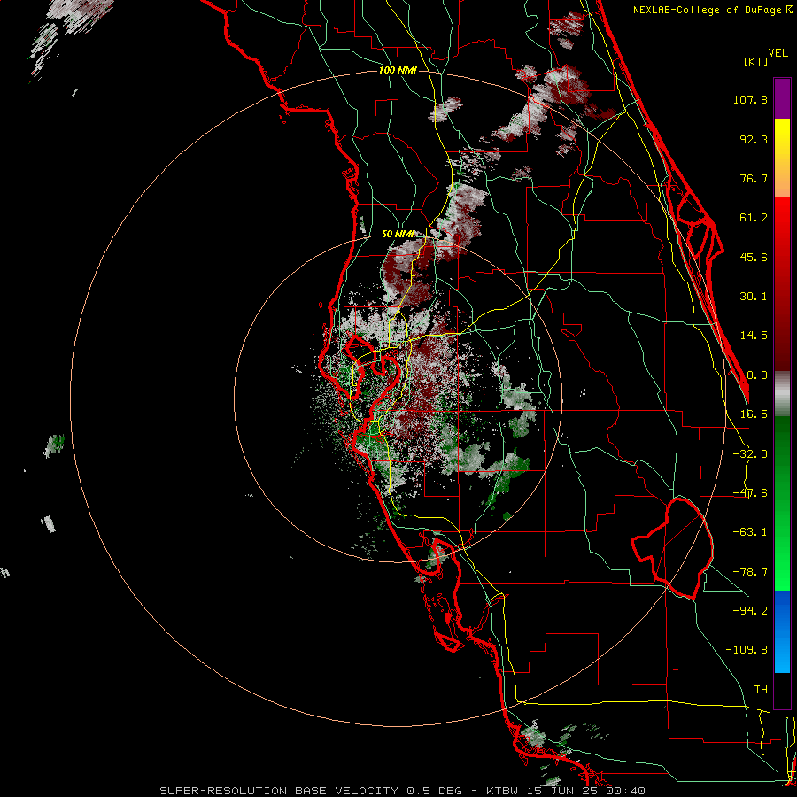Click the 30.1 velocity scale value
This screenshot has width=797, height=797.
click(754, 297)
